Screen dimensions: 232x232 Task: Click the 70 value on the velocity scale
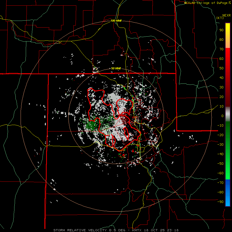click(x=221, y=49)
